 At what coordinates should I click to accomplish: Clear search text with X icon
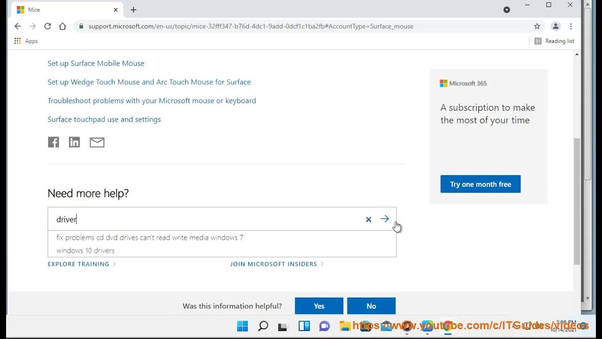pyautogui.click(x=369, y=219)
